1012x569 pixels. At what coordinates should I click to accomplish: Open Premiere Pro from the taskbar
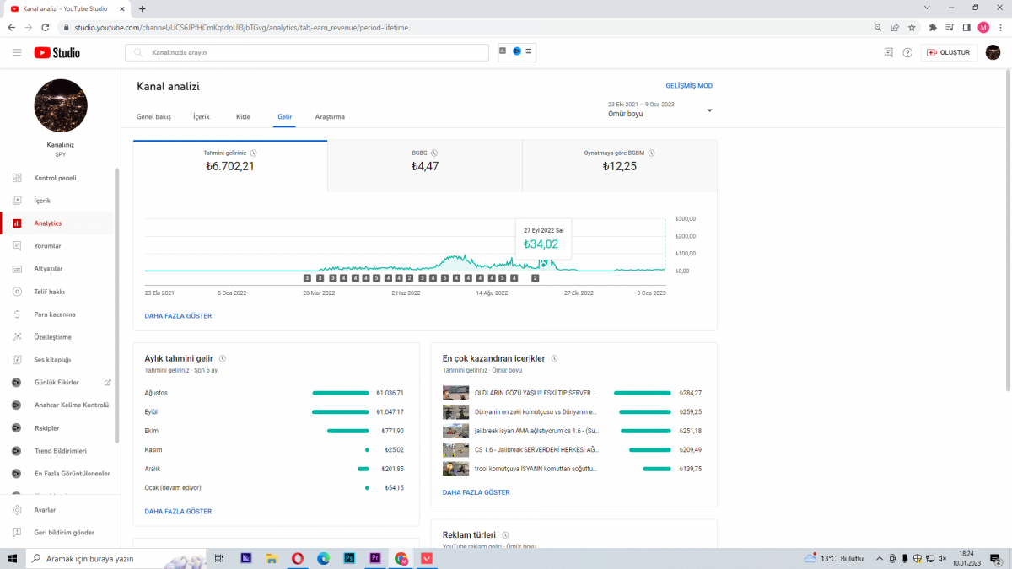(x=375, y=558)
